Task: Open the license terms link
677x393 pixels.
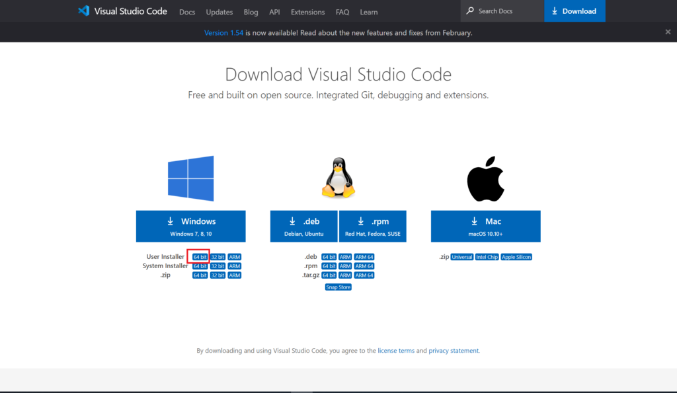Action: [396, 351]
